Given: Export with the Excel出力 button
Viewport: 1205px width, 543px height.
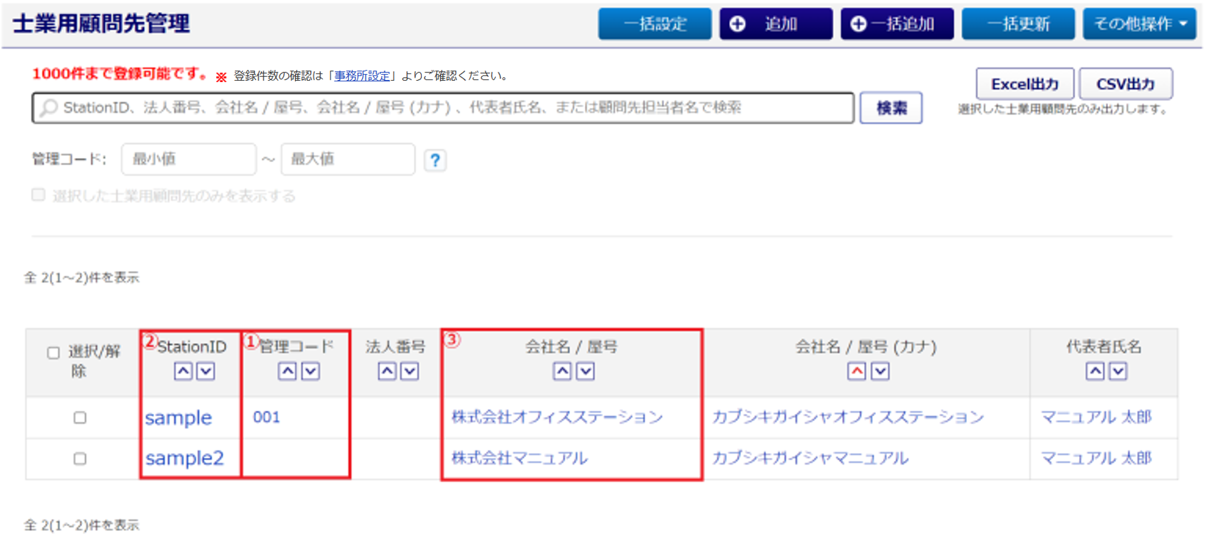Looking at the screenshot, I should click(1025, 84).
